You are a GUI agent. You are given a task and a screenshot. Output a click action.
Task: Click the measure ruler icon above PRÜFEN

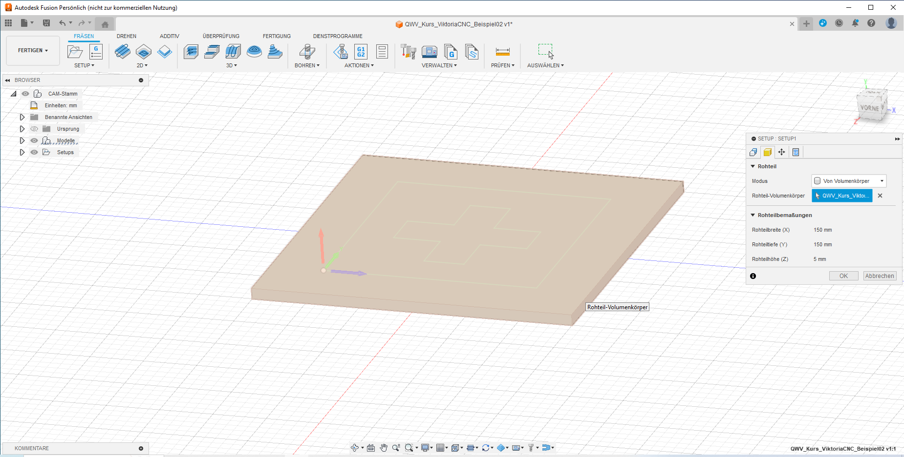tap(502, 51)
